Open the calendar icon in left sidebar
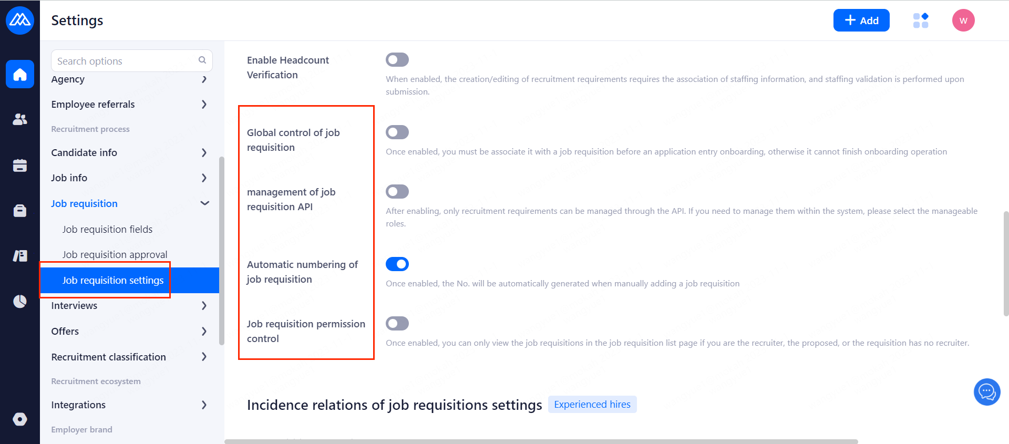This screenshot has width=1009, height=444. (20, 166)
